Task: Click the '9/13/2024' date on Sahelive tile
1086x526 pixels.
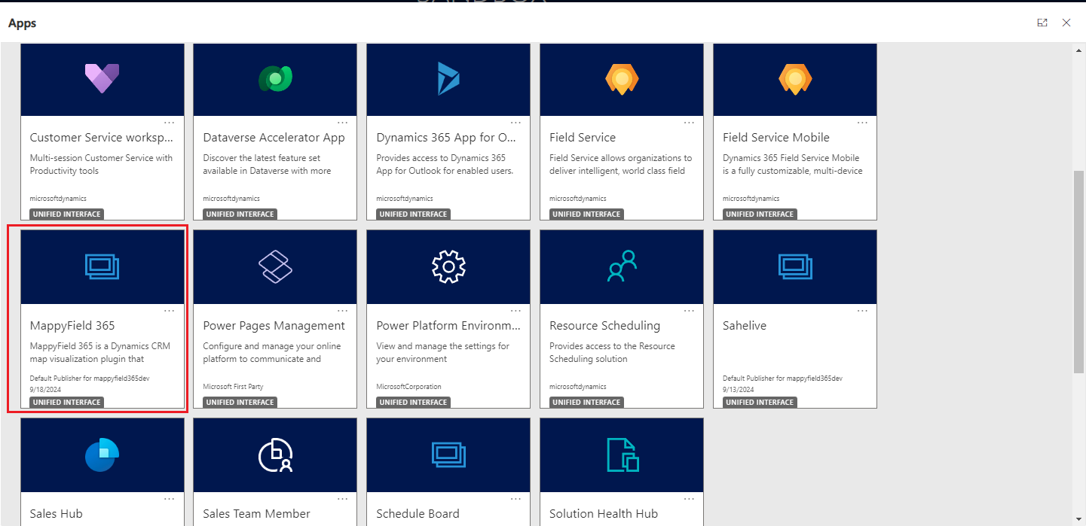Action: pyautogui.click(x=739, y=389)
